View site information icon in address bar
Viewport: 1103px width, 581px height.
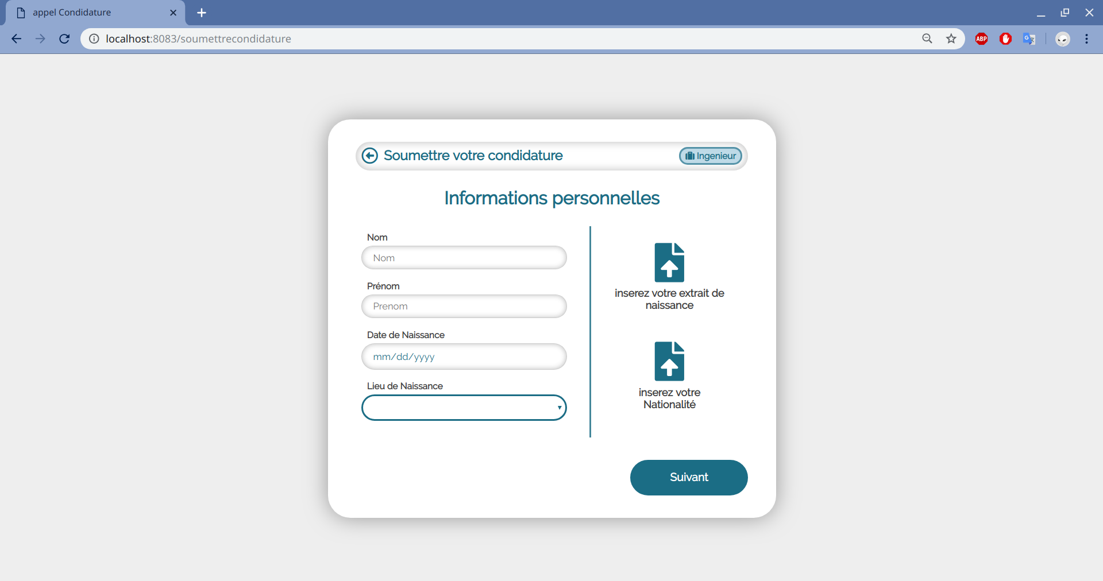tap(94, 38)
